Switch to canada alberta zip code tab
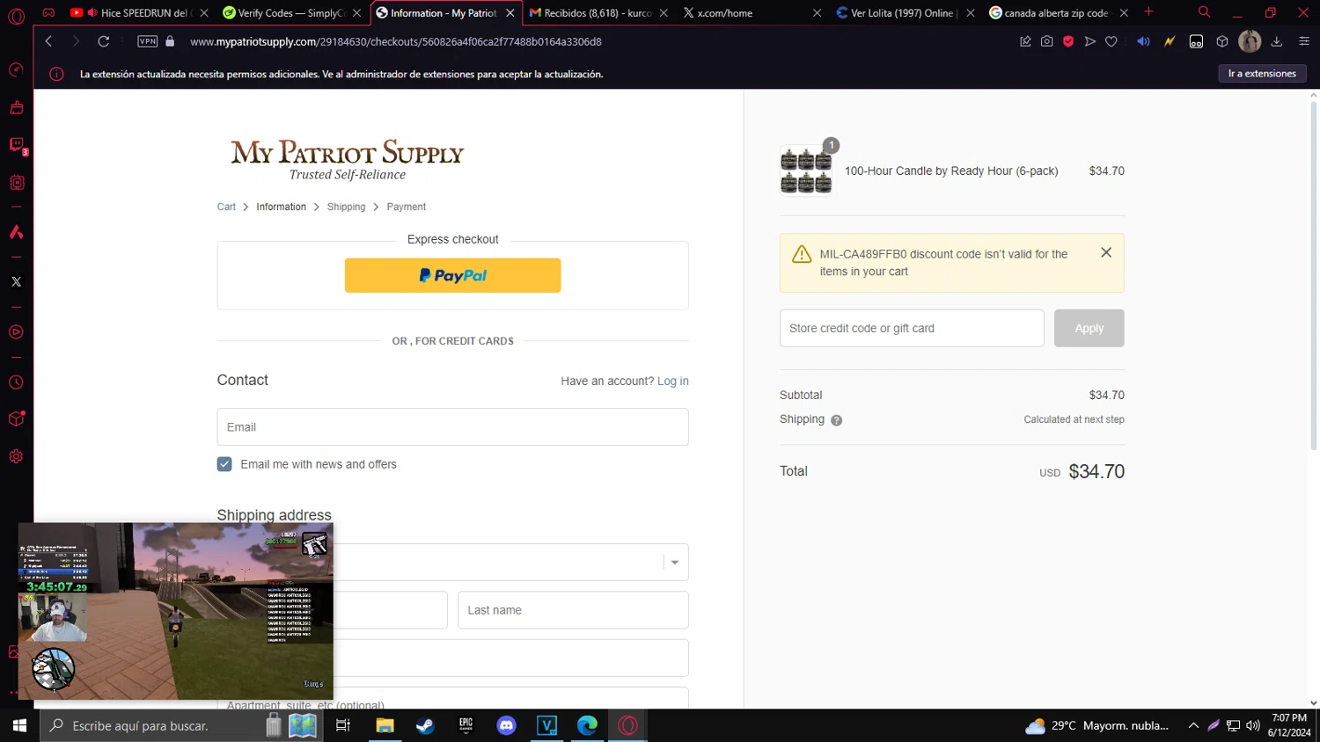Viewport: 1320px width, 742px height. 1058,13
